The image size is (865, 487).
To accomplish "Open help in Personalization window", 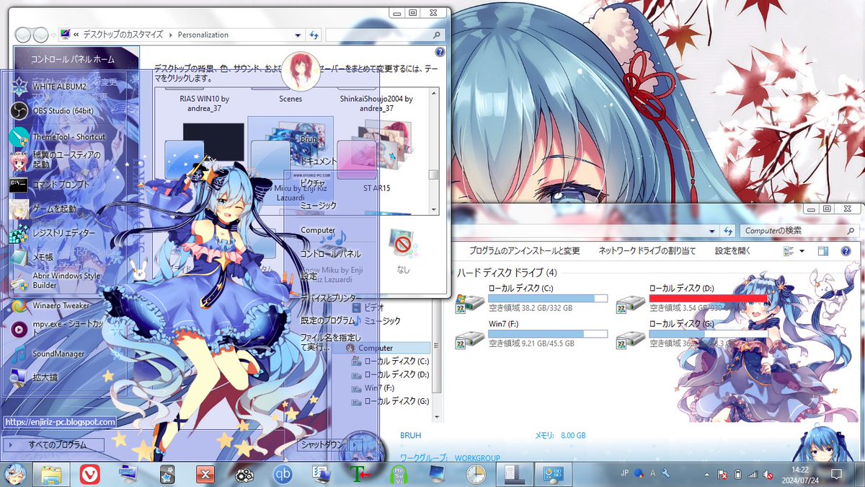I will coord(440,53).
